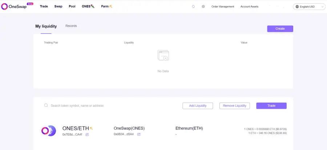Open external link for 0x0B34...d5A4 address

(139, 134)
